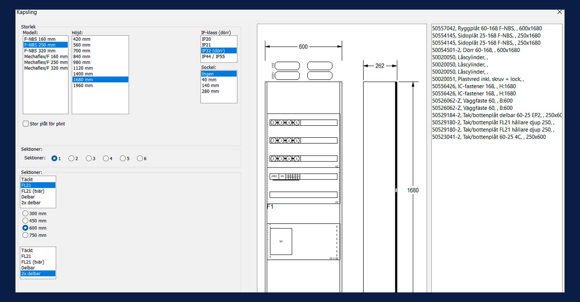Click the Q1 breaker in cabinet drawing
Image resolution: width=580 pixels, height=302 pixels.
(x=281, y=241)
